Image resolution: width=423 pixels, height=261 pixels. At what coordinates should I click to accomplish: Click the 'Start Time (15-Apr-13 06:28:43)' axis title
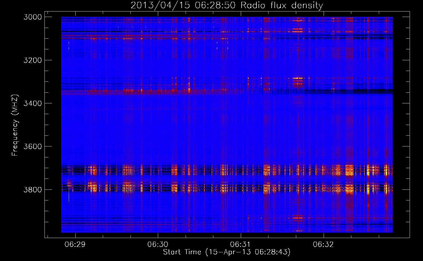[x=227, y=252]
